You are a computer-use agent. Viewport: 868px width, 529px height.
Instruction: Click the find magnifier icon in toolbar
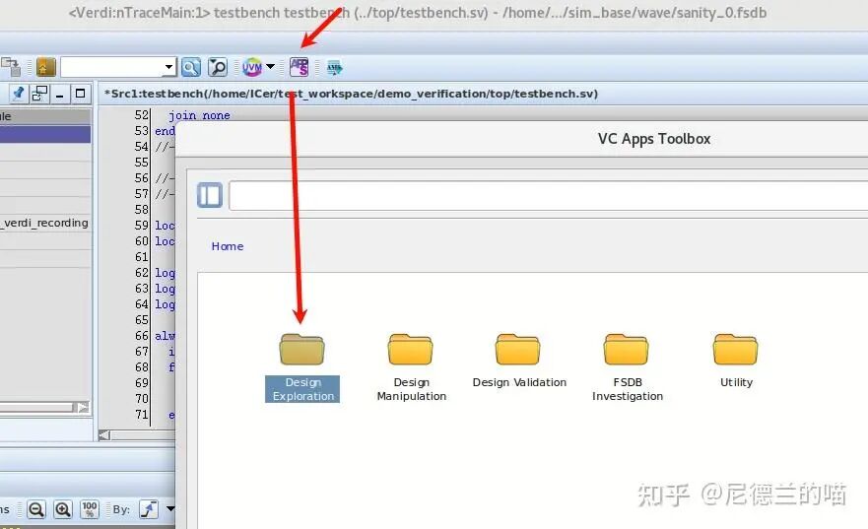coord(191,67)
